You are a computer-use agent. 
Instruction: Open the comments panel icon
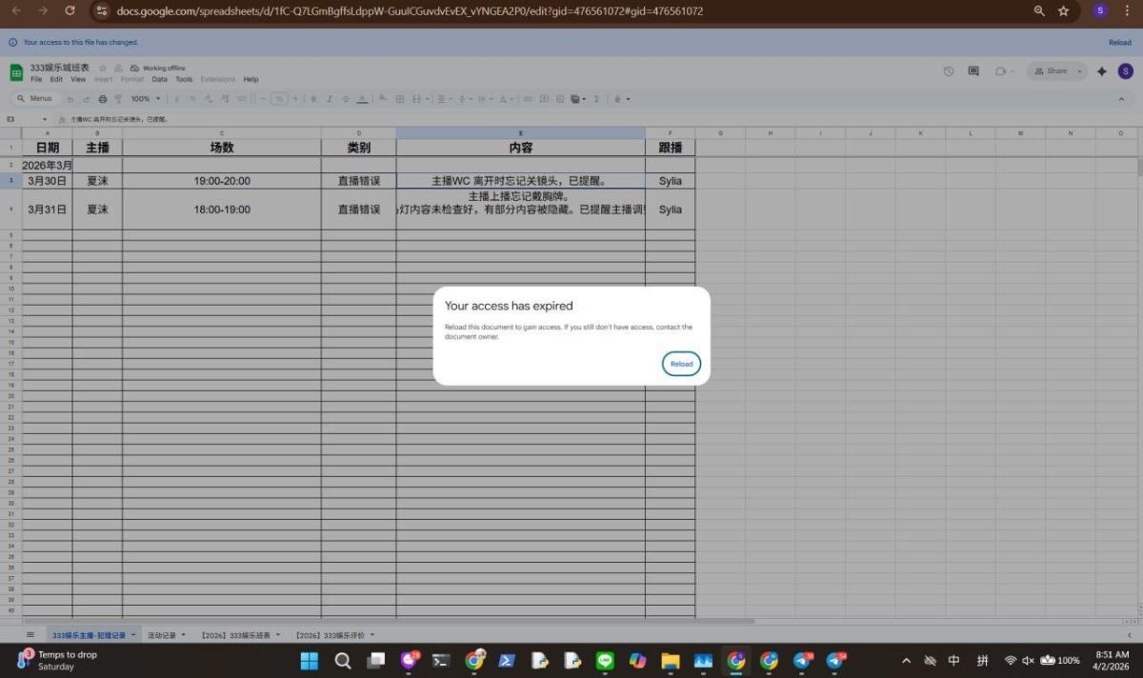coord(973,71)
